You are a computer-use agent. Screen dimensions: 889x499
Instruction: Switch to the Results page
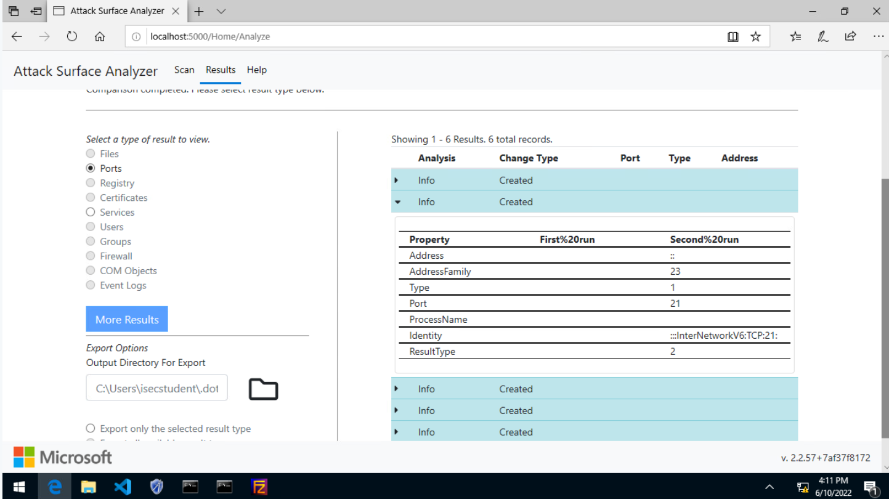click(221, 70)
